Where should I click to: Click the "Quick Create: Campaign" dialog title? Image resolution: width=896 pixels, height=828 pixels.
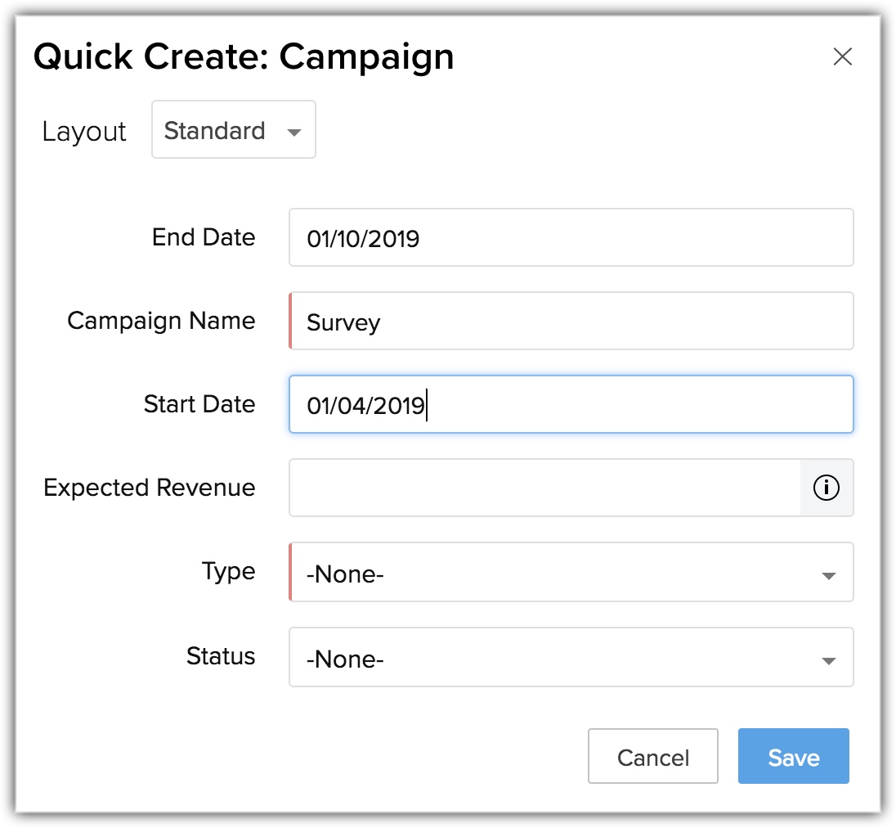click(x=244, y=57)
